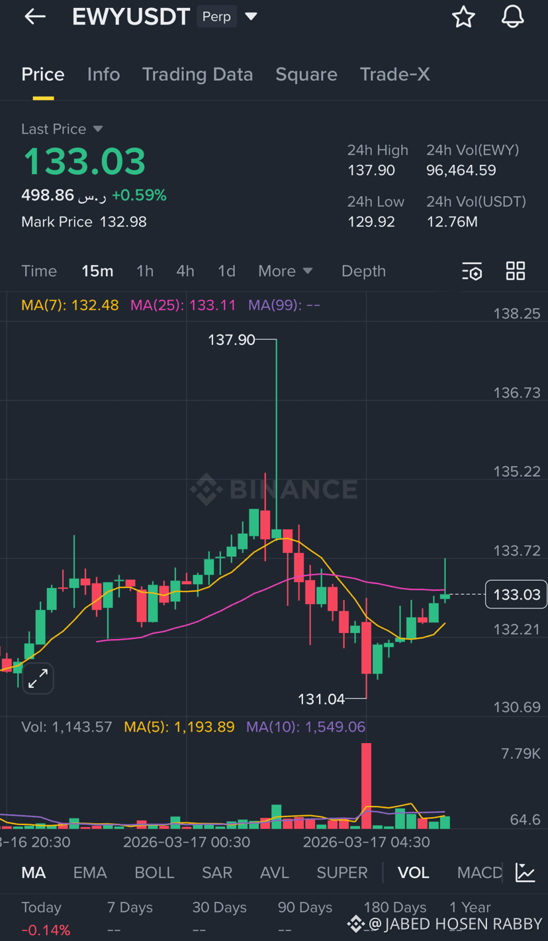Add EWYUSDT to favorites with star

click(x=463, y=17)
